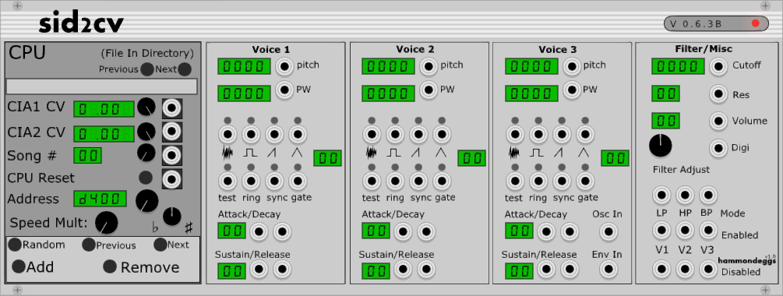Click the playlist Next button

click(160, 245)
